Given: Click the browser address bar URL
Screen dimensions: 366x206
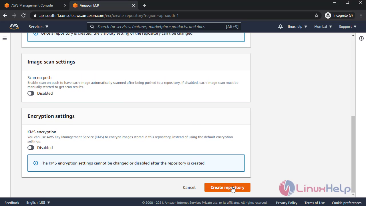Looking at the screenshot, I should tap(109, 15).
